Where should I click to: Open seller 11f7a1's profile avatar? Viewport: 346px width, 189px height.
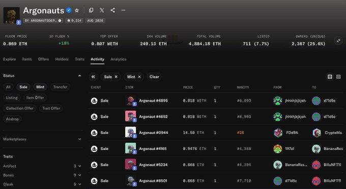278,149
